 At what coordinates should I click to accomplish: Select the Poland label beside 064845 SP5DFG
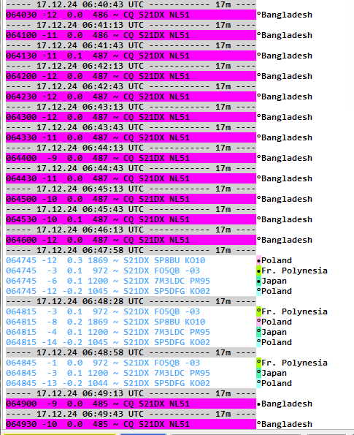point(277,383)
